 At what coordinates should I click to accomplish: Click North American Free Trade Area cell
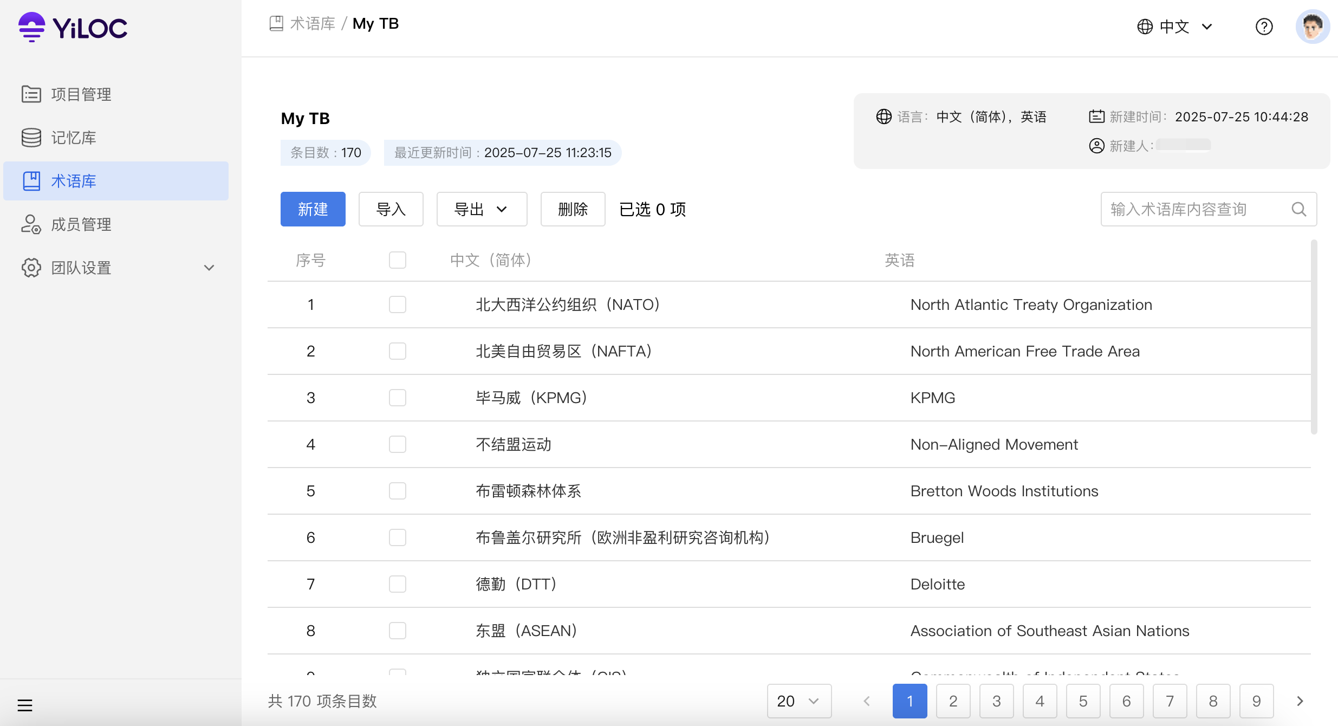point(1025,351)
